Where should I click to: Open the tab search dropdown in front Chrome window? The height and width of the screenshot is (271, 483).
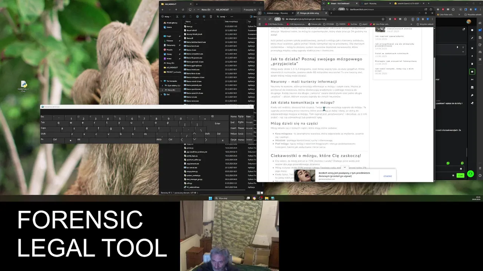pyautogui.click(x=260, y=13)
